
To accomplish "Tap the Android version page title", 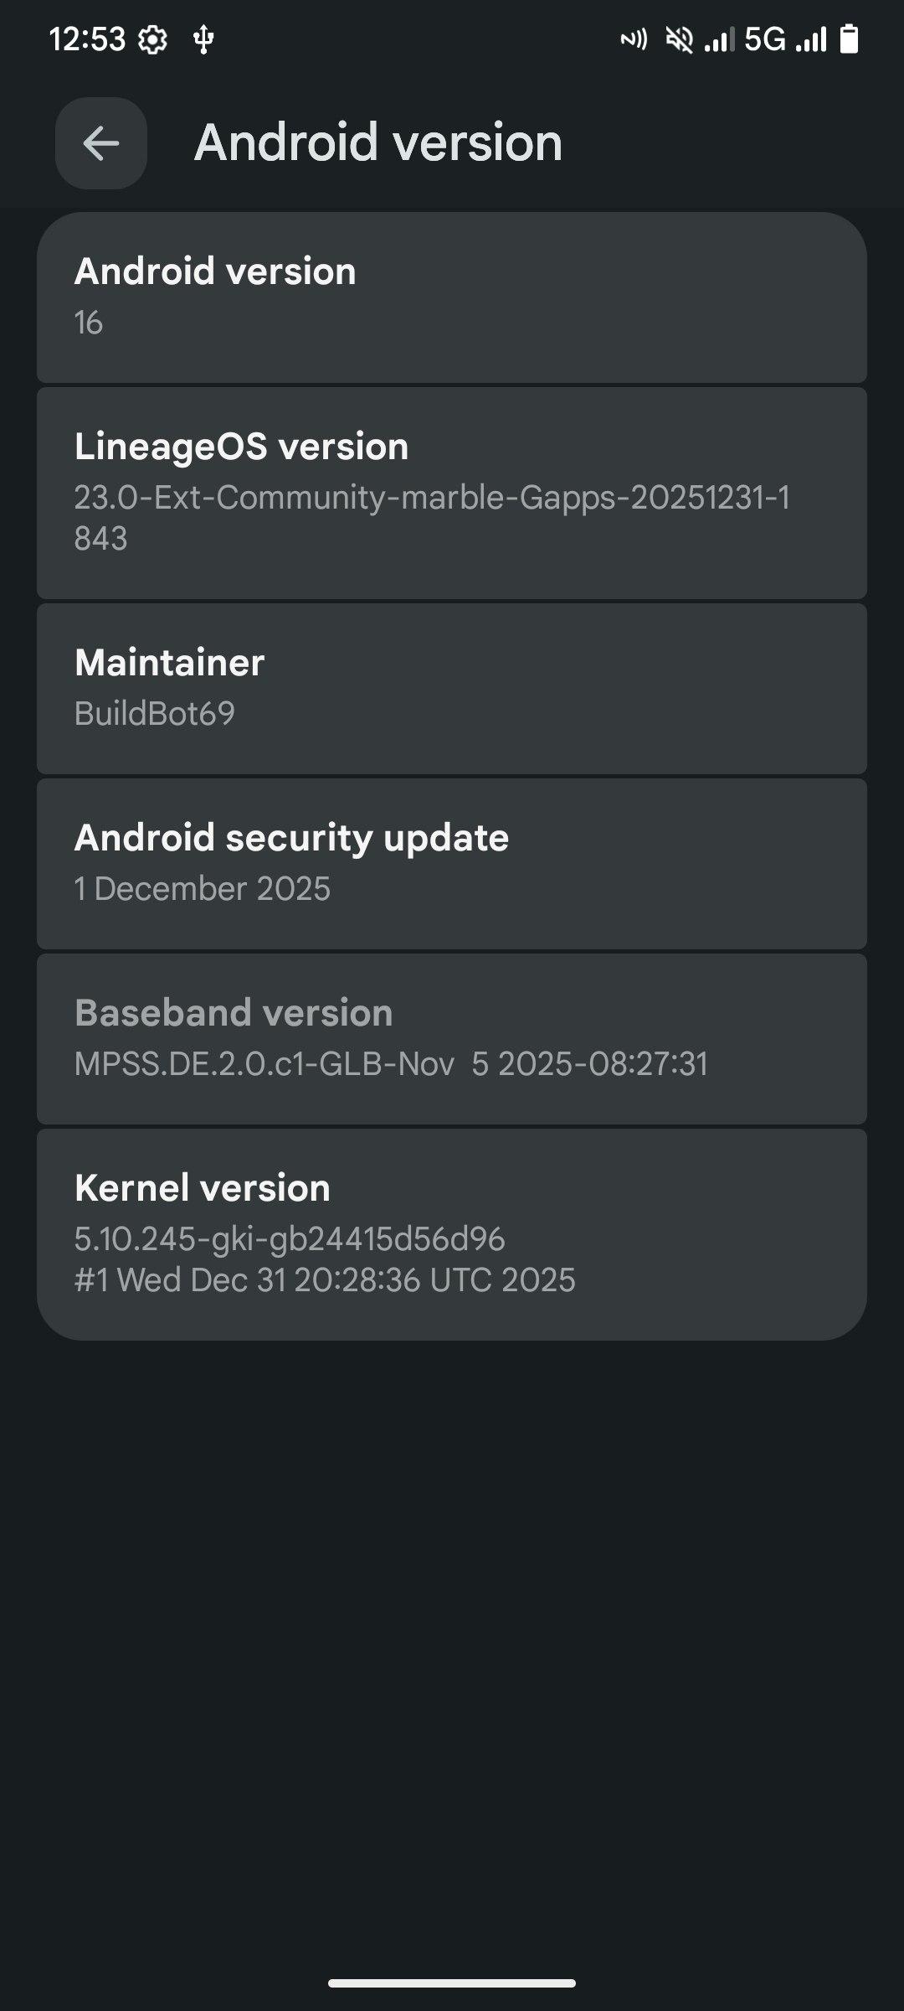I will [x=378, y=142].
